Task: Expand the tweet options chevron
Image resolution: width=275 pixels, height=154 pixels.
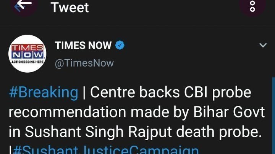Action: coord(263,46)
